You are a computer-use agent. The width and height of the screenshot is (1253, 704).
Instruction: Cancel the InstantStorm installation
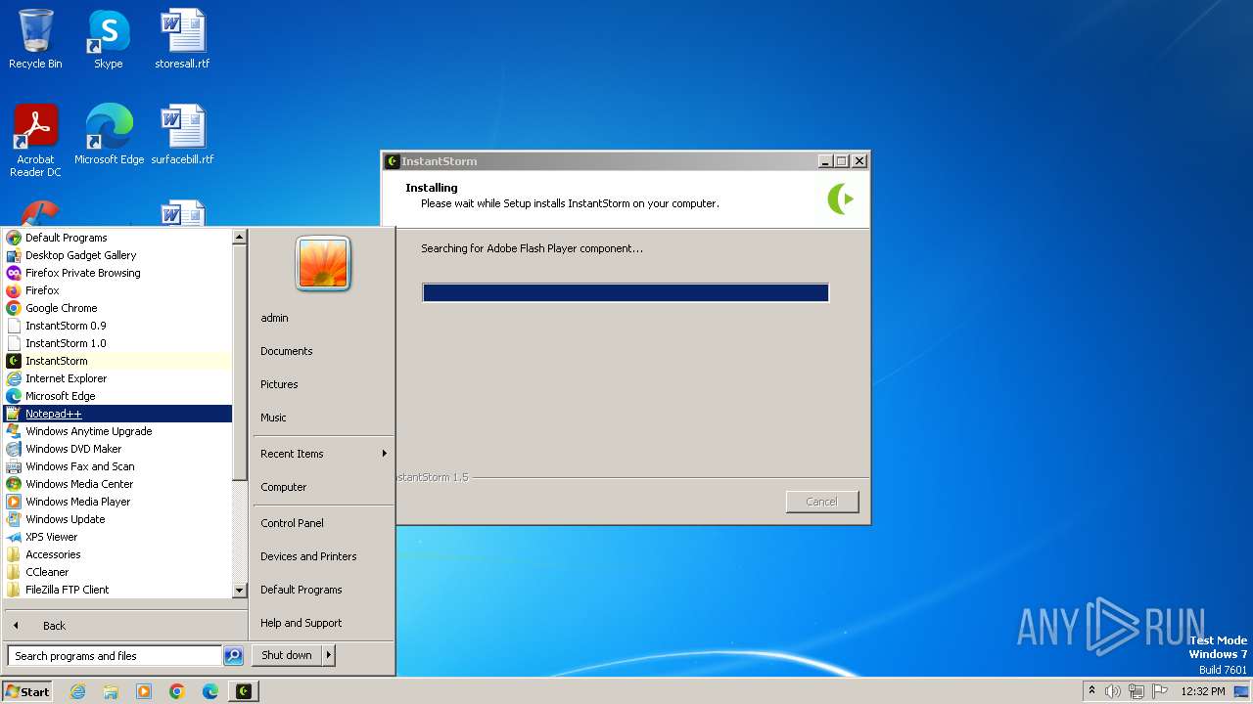pos(821,502)
